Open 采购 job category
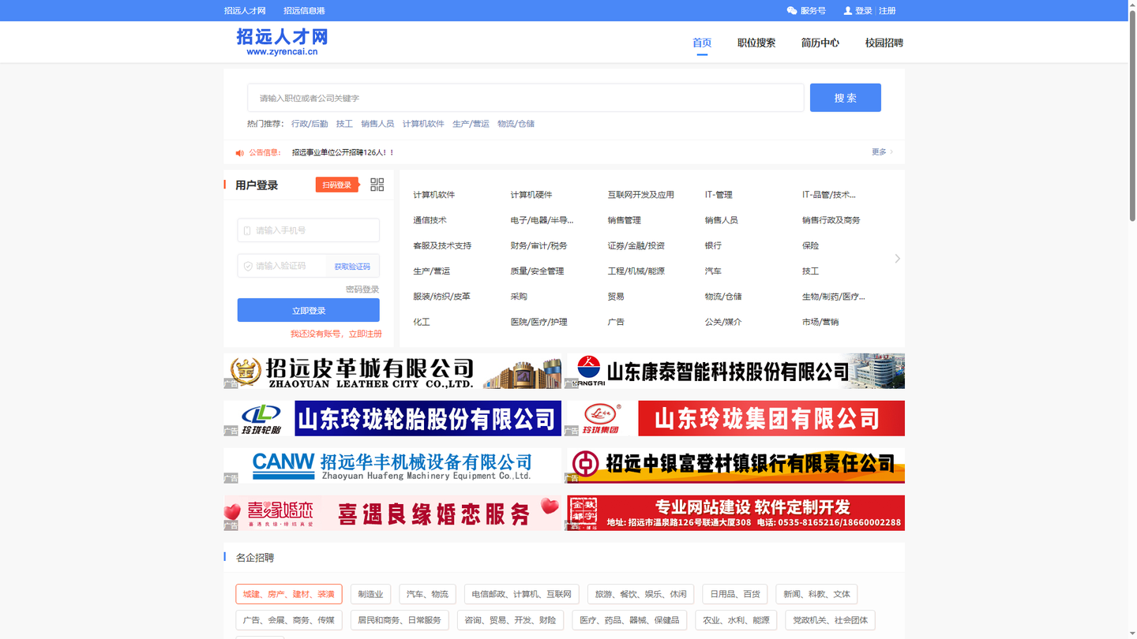 (x=519, y=297)
